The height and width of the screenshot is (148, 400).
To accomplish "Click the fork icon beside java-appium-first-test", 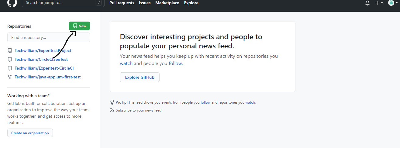I will click(10, 77).
